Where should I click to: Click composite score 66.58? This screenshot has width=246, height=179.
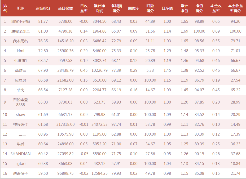tap(43, 80)
